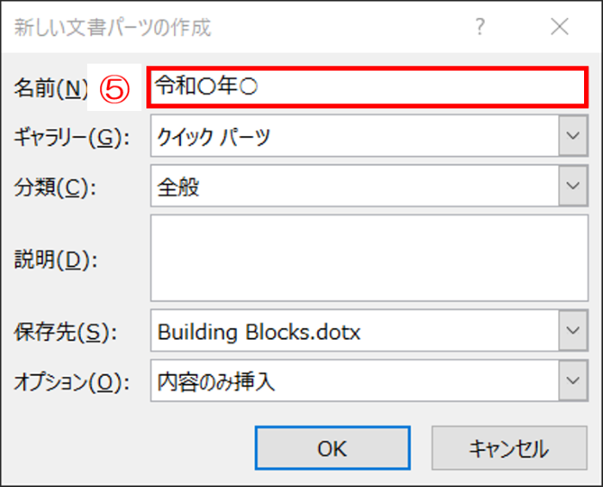Click the 保存先(S) label
The height and width of the screenshot is (487, 603).
coord(65,332)
